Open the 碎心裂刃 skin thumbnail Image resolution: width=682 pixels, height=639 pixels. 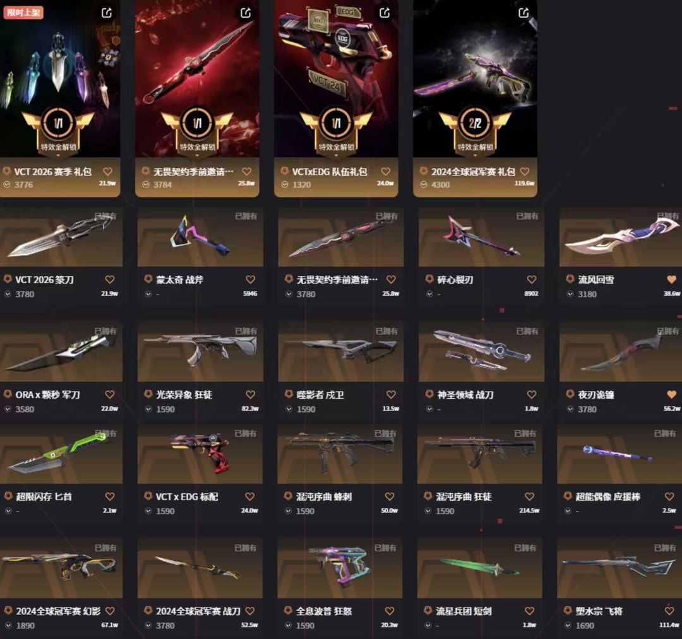481,237
